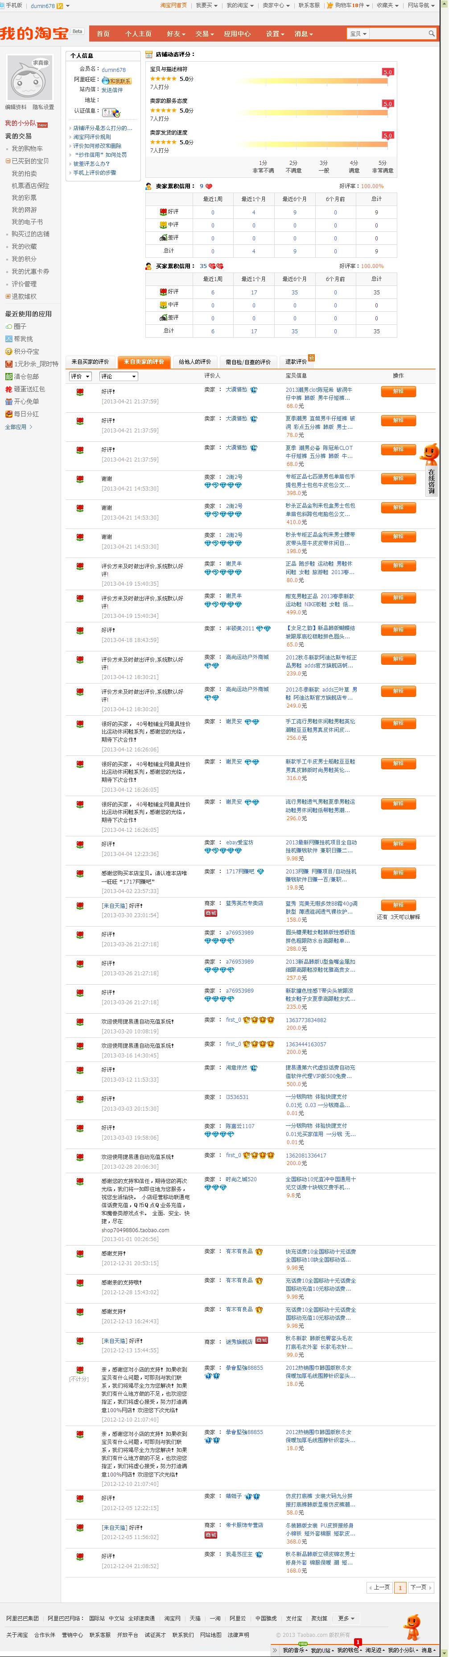Open 帮我挑 app in sidebar
This screenshot has width=449, height=1657.
[x=19, y=339]
